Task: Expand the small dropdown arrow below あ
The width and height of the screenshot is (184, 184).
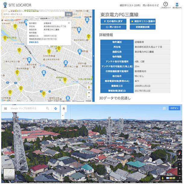Action: pos(63,115)
